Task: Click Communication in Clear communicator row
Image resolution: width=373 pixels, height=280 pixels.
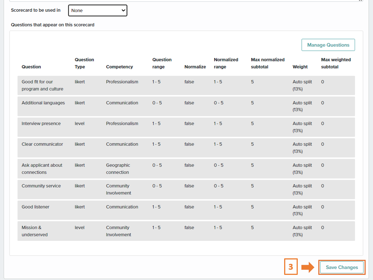Action: point(122,144)
